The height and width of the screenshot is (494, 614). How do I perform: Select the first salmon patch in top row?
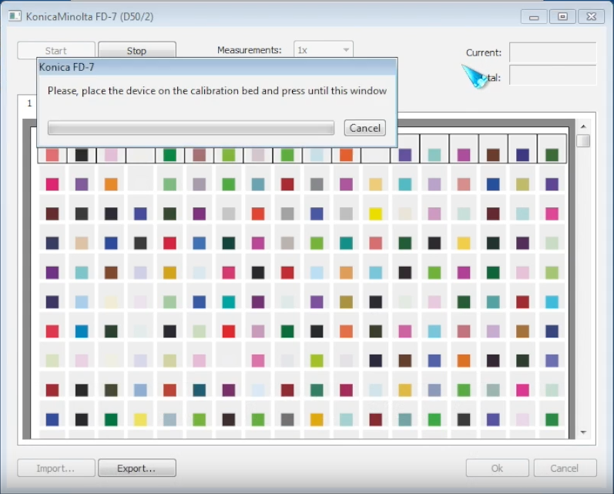click(52, 155)
